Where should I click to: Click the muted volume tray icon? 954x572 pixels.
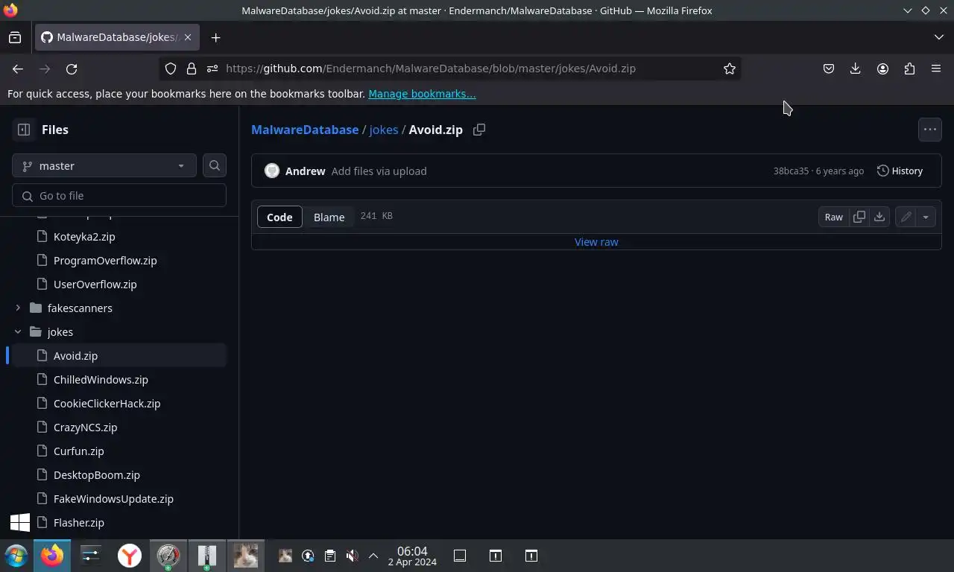[353, 556]
